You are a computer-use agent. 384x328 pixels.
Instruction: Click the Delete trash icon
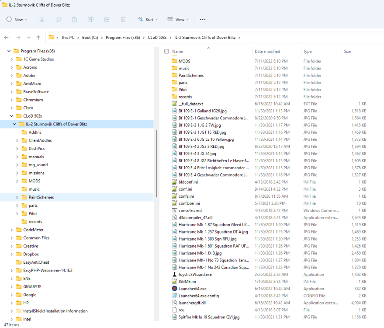click(123, 19)
